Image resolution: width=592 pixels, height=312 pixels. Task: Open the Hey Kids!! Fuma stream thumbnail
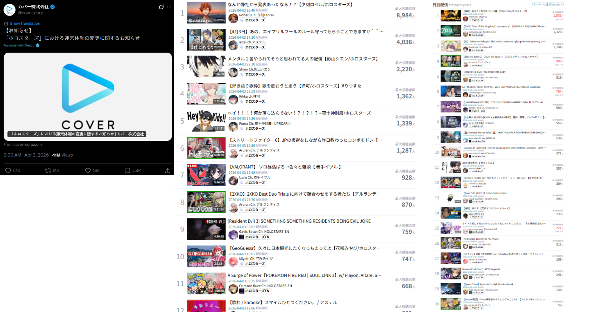tap(206, 121)
